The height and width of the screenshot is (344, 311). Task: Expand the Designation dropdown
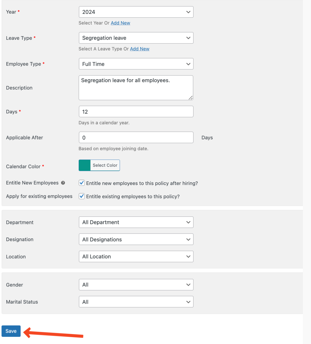[x=136, y=239]
